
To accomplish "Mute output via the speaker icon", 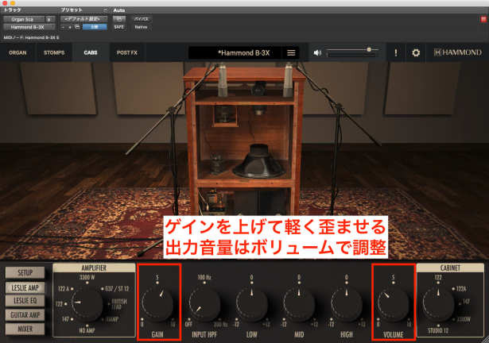I will [317, 53].
